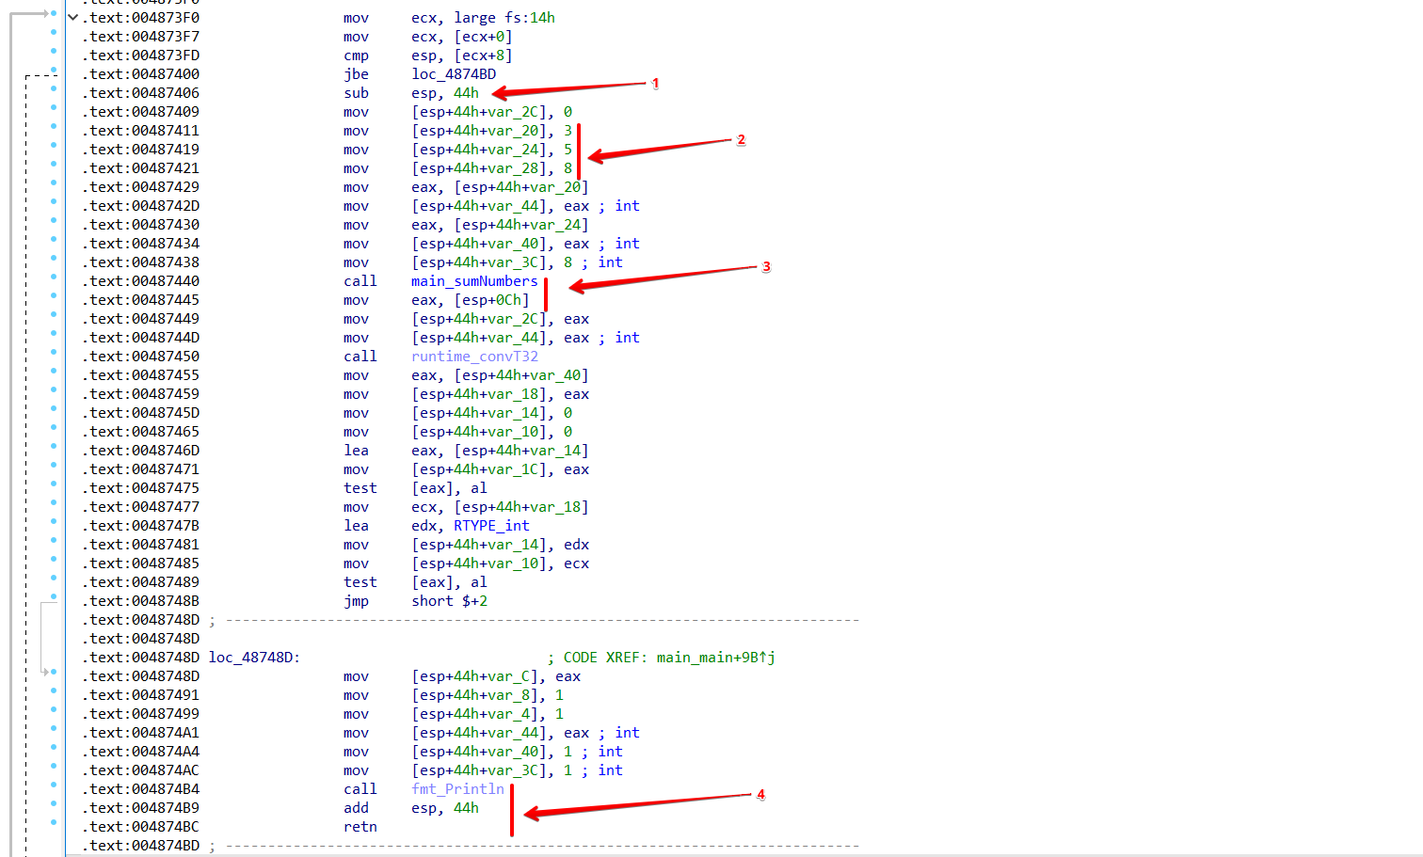
Task: Click the red annotation number 1
Action: coord(655,84)
